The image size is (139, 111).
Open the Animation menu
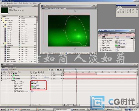[26, 3]
